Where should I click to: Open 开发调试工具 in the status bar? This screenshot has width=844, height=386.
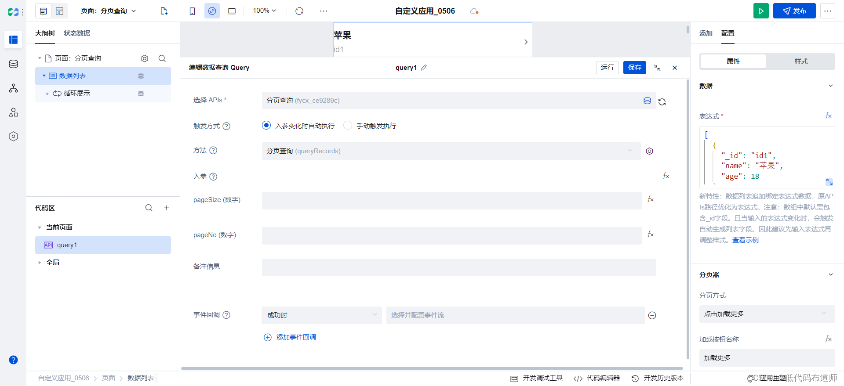[x=536, y=378]
